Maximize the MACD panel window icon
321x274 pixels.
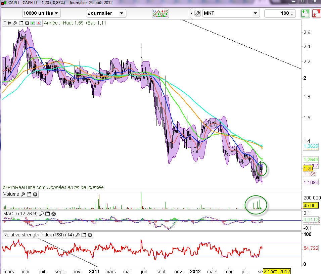click(48, 214)
